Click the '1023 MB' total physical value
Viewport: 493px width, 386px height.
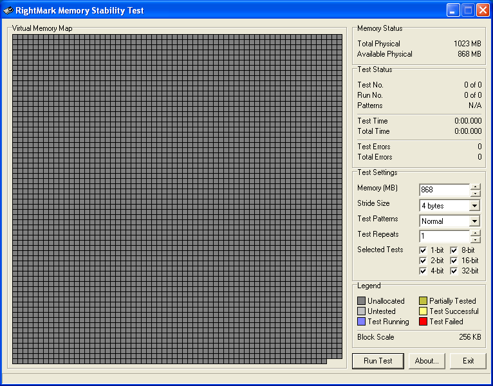pyautogui.click(x=467, y=44)
